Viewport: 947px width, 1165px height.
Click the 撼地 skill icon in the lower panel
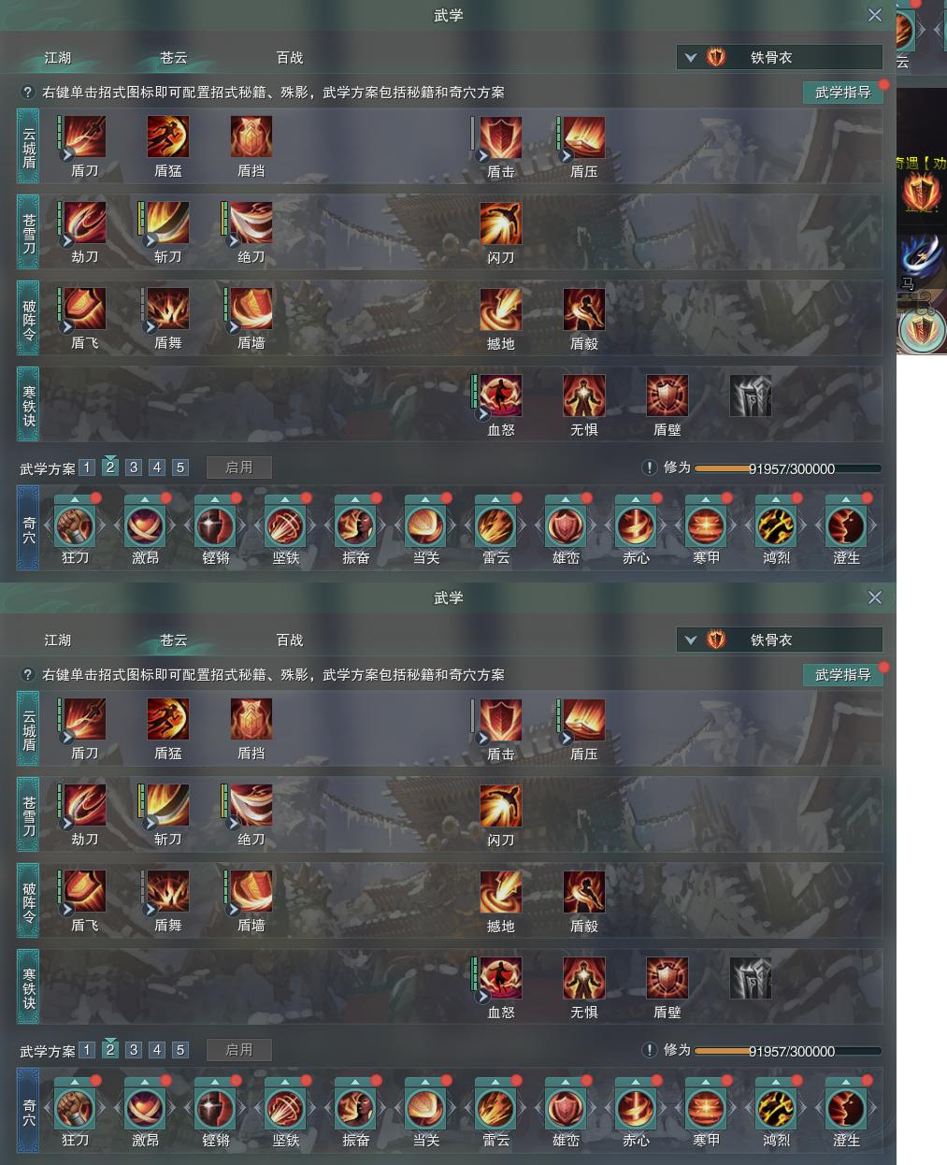point(501,892)
